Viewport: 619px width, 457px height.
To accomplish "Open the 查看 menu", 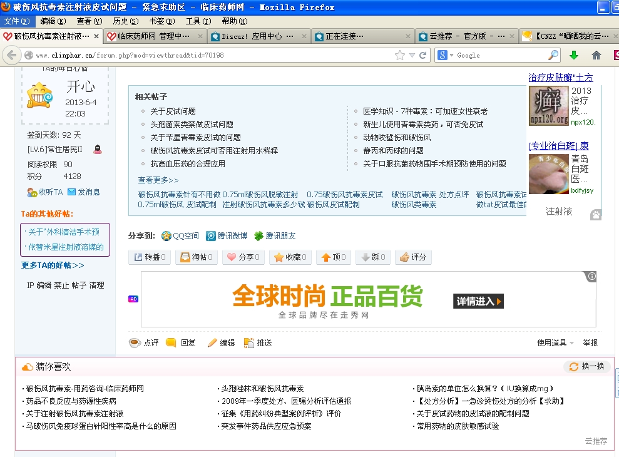I will tap(90, 21).
